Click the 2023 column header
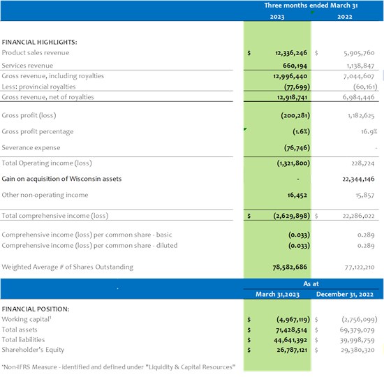 coord(277,17)
